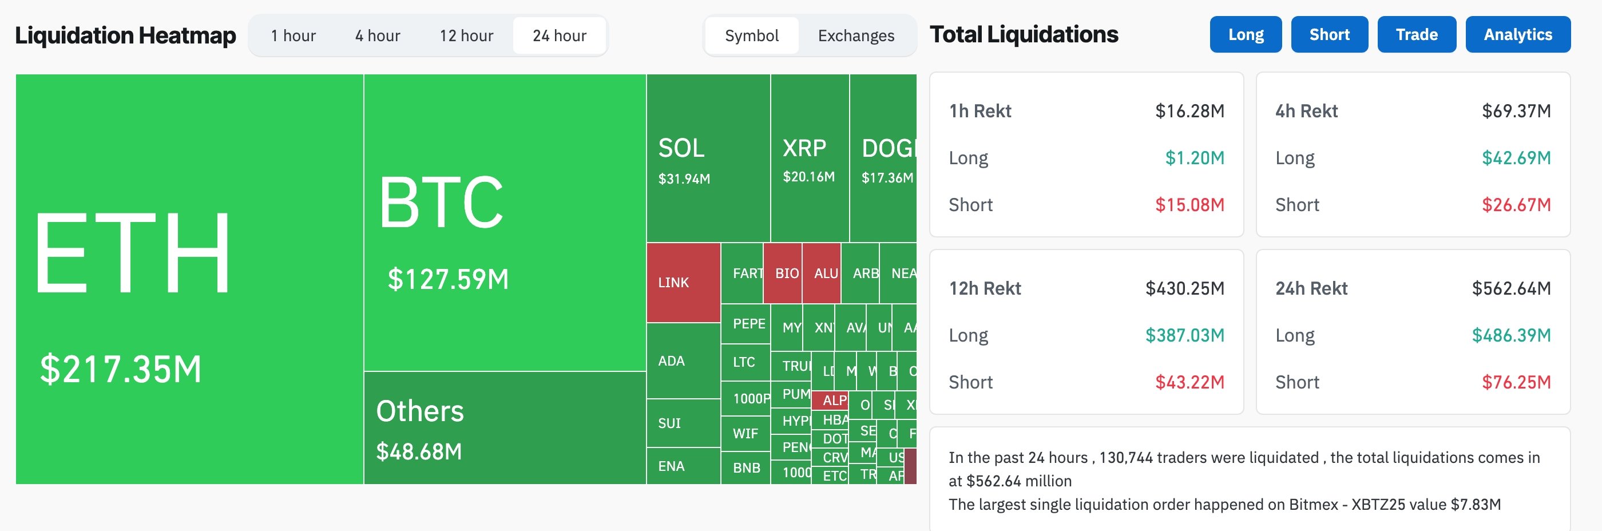Select the red BIO tile
This screenshot has height=531, width=1602.
click(784, 274)
